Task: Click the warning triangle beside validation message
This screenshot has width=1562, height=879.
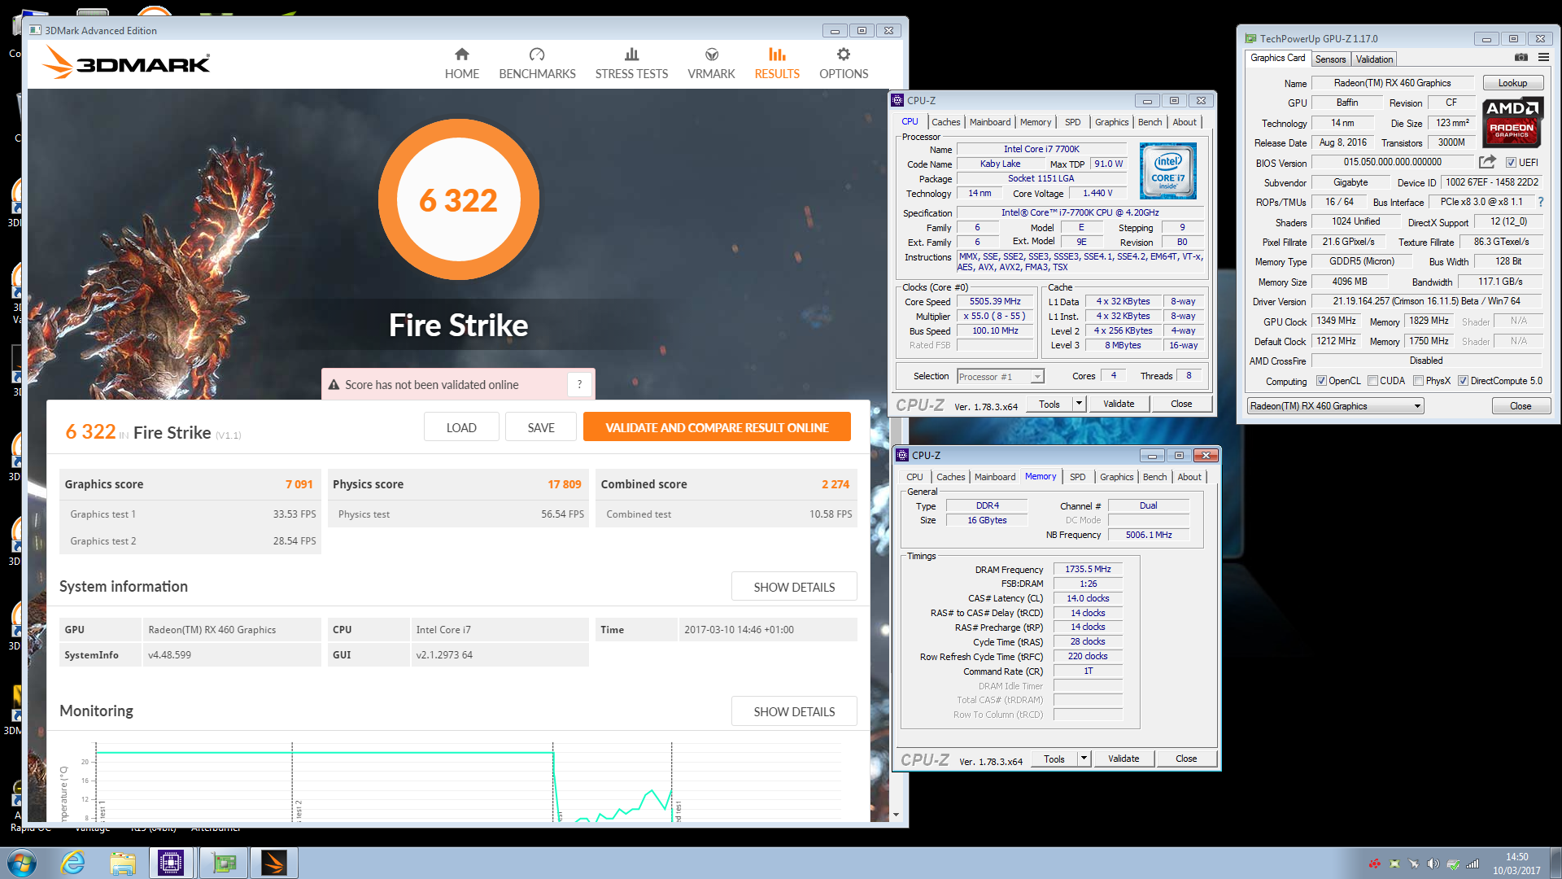Action: pyautogui.click(x=334, y=385)
